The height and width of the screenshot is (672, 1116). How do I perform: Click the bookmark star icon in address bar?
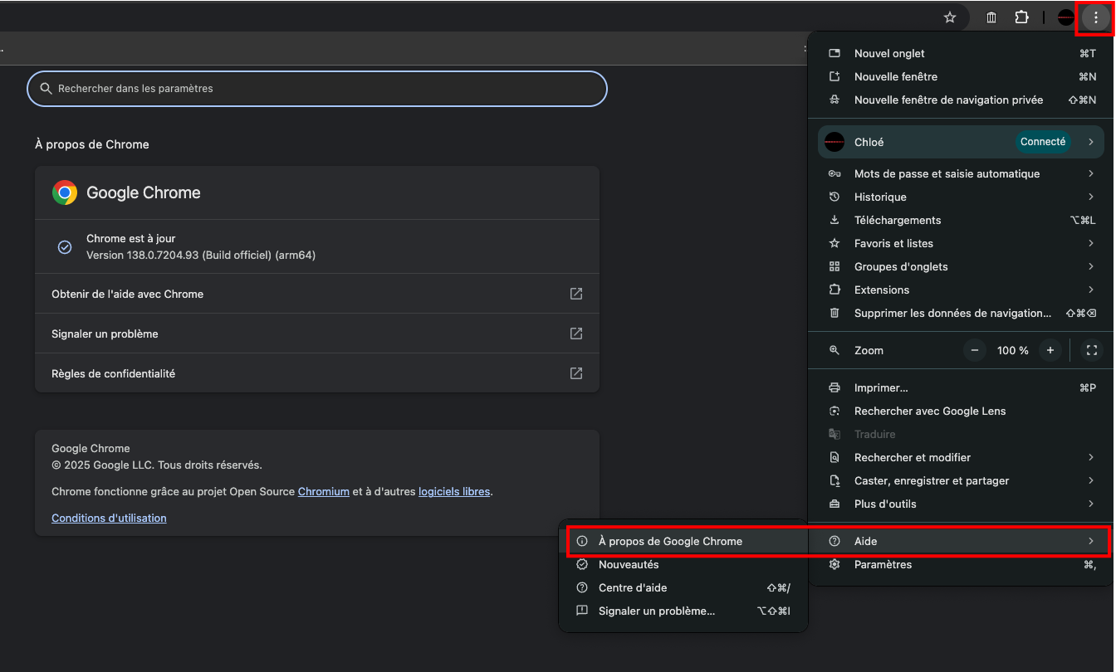(x=950, y=17)
